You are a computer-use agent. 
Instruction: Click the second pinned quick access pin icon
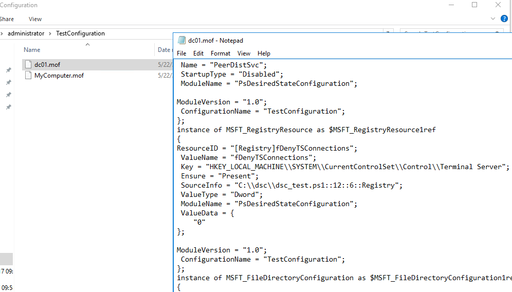click(x=9, y=82)
